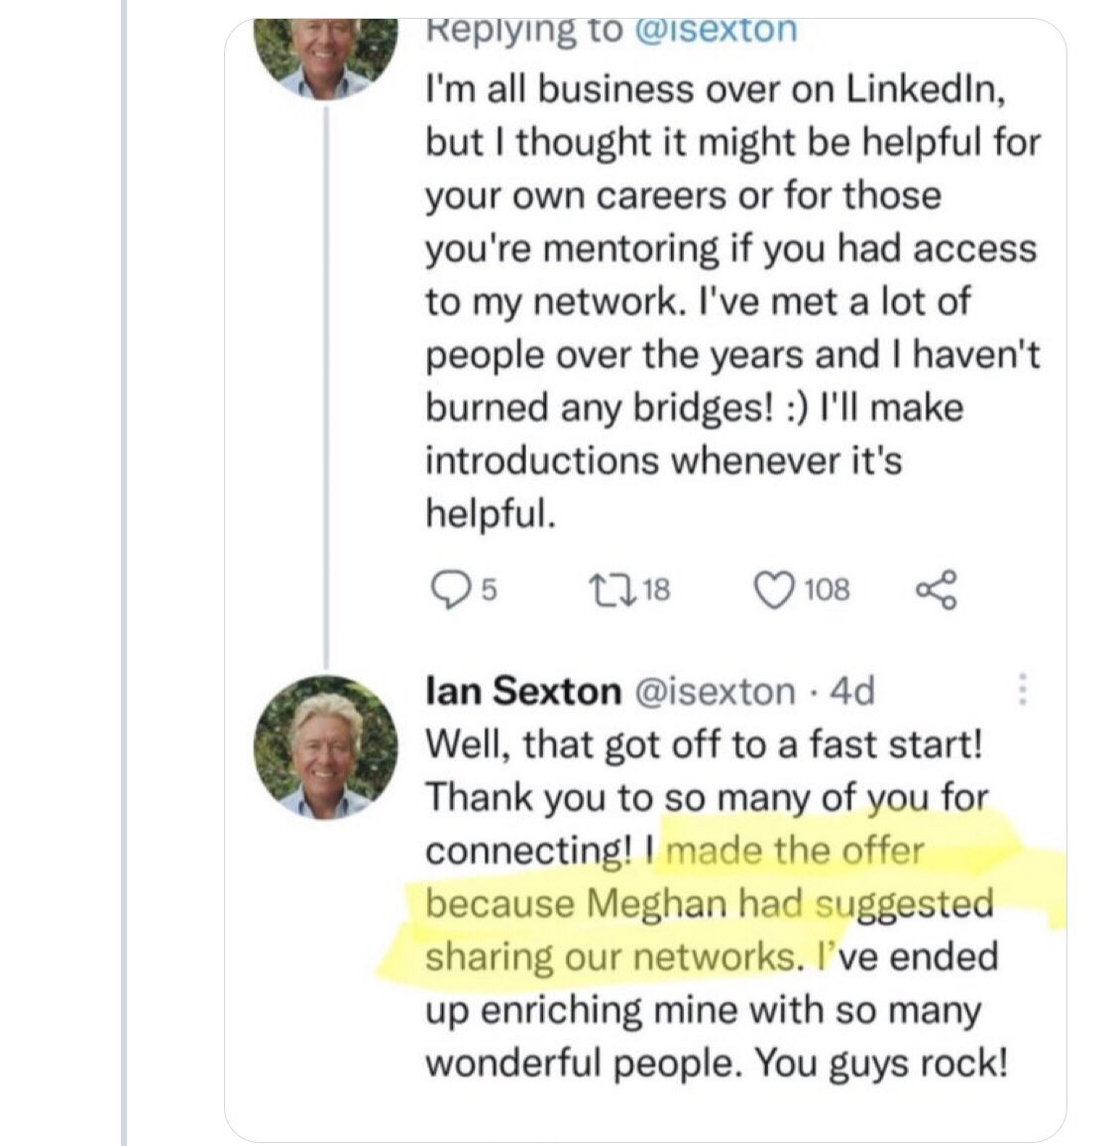This screenshot has width=1114, height=1146.
Task: Click the profile photo on the top tweet
Action: 325,52
